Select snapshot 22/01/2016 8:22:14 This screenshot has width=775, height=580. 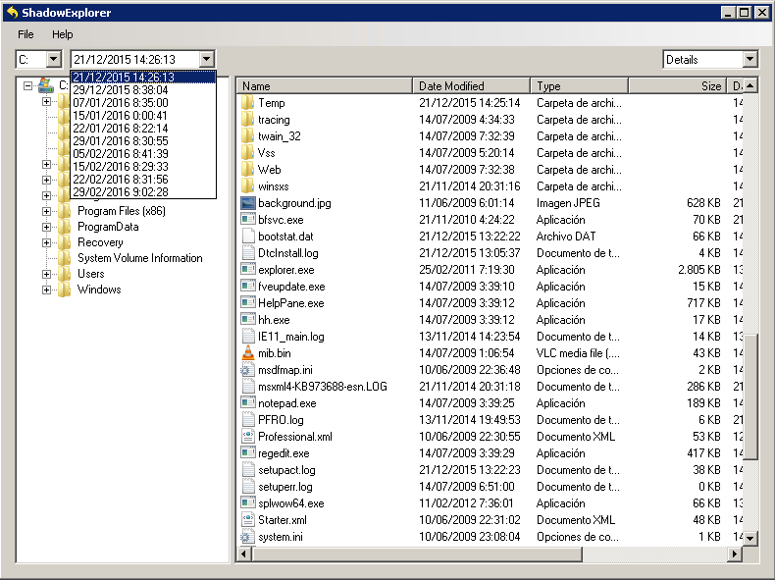(x=143, y=128)
